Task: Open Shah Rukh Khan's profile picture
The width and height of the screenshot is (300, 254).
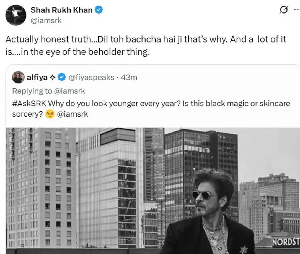Action: coord(16,15)
